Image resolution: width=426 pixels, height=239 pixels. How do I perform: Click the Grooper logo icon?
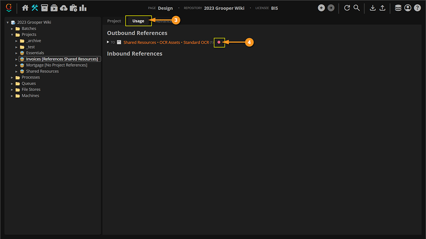(9, 8)
